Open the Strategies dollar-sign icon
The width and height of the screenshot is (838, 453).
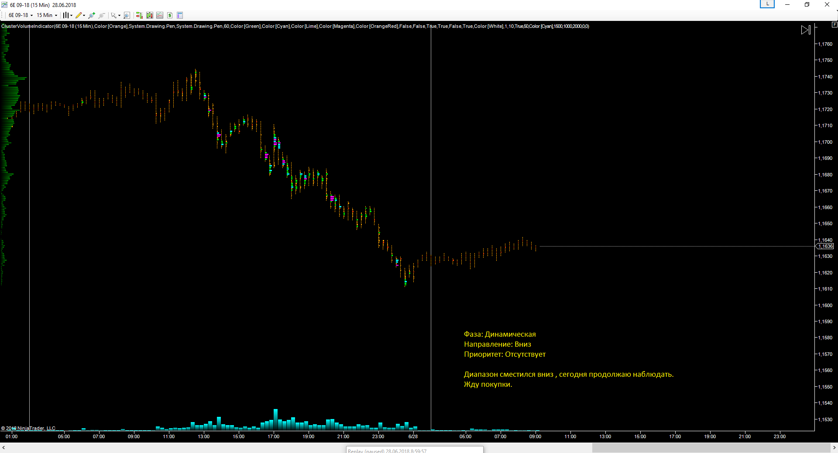pos(170,15)
